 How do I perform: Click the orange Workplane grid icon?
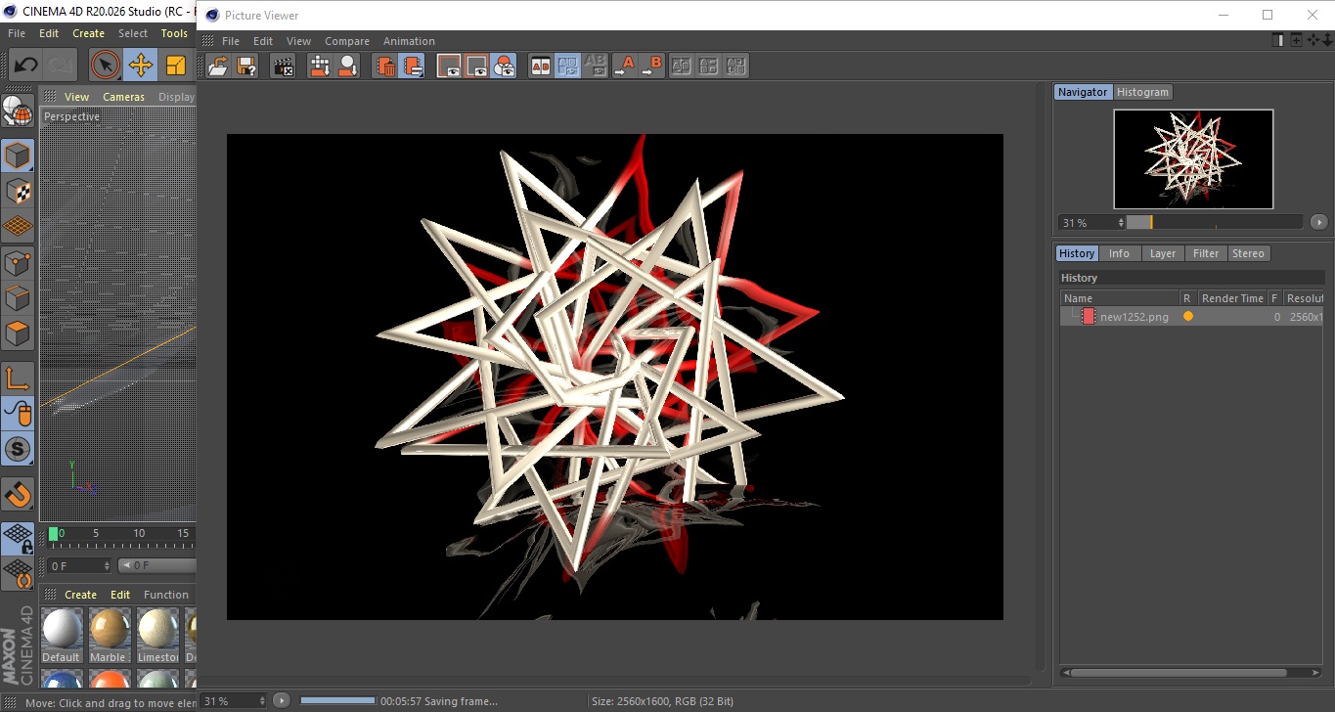click(18, 227)
